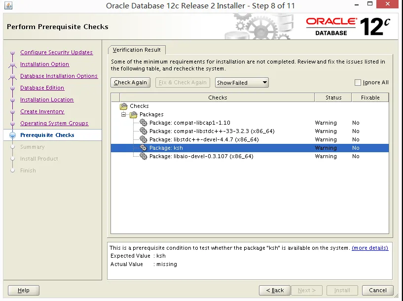Screen dimensions: 403x301
Task: Select the Verification Result tab
Action: point(137,50)
